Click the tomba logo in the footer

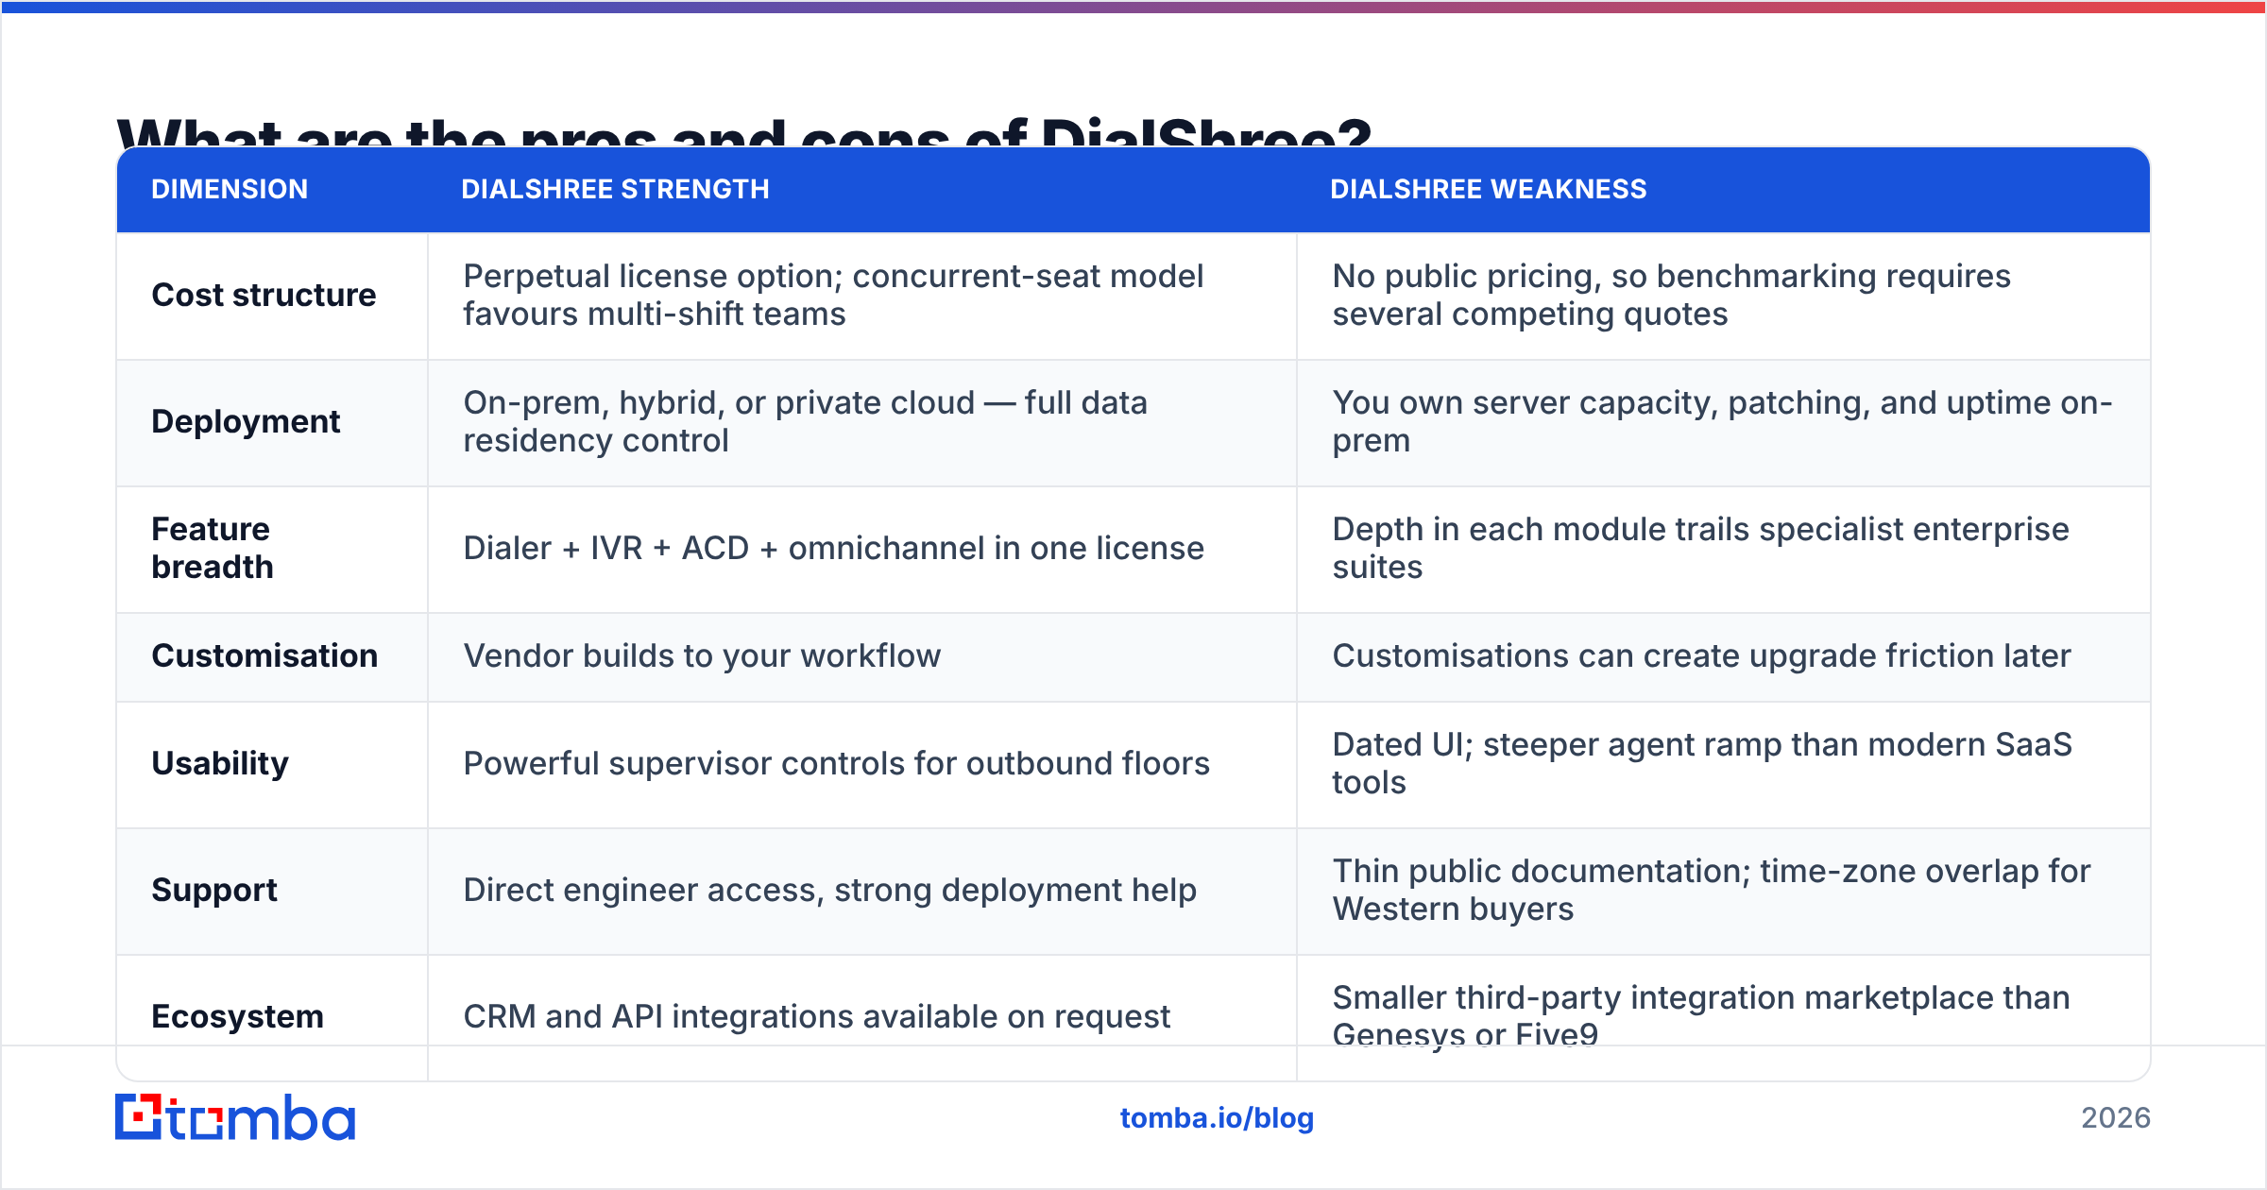235,1117
